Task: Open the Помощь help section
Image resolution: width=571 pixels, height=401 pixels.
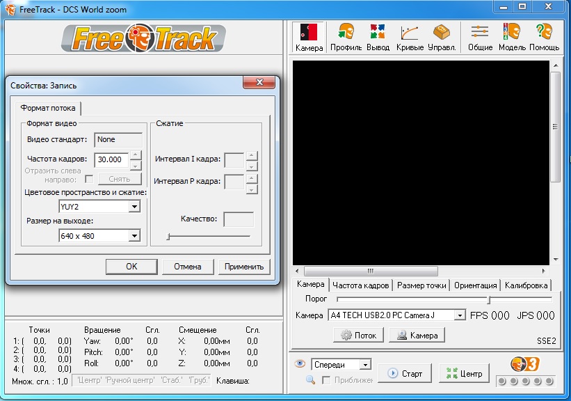Action: 544,37
